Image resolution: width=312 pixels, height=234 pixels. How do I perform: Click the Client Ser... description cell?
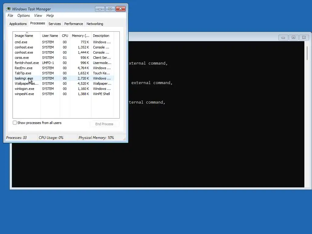[102, 58]
